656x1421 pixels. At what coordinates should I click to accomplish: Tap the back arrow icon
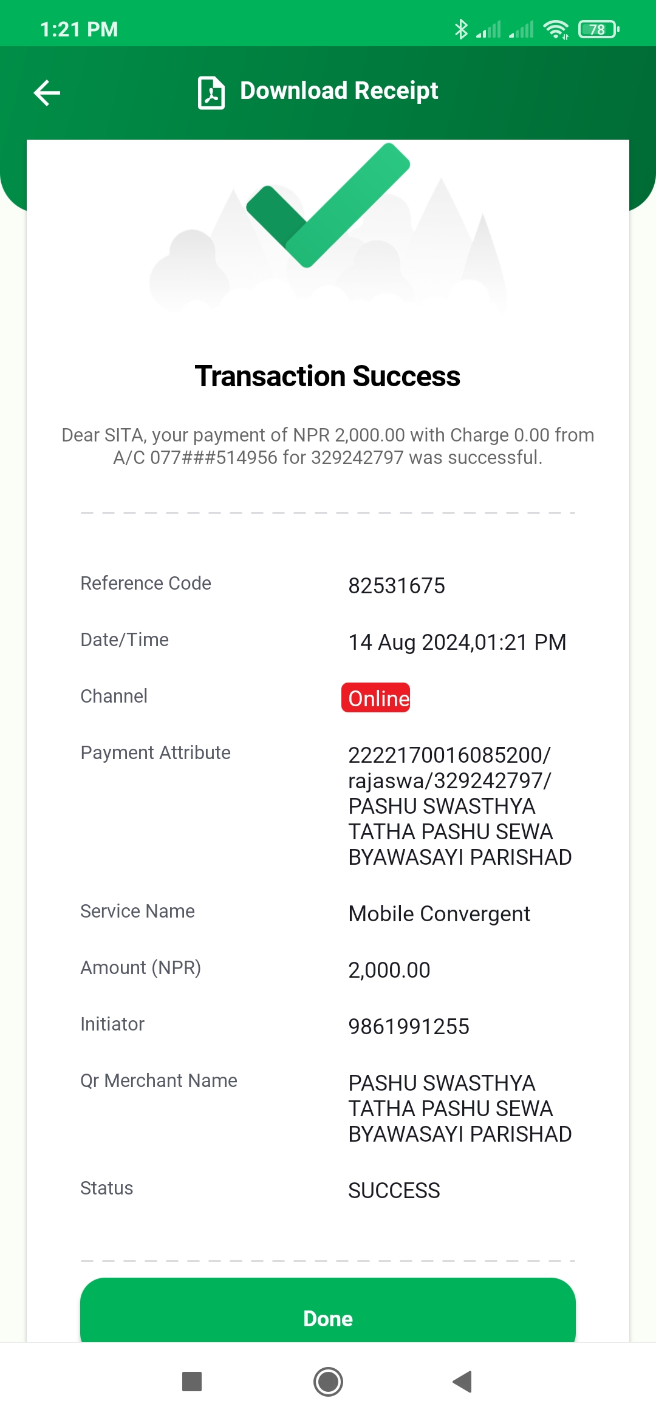point(47,93)
